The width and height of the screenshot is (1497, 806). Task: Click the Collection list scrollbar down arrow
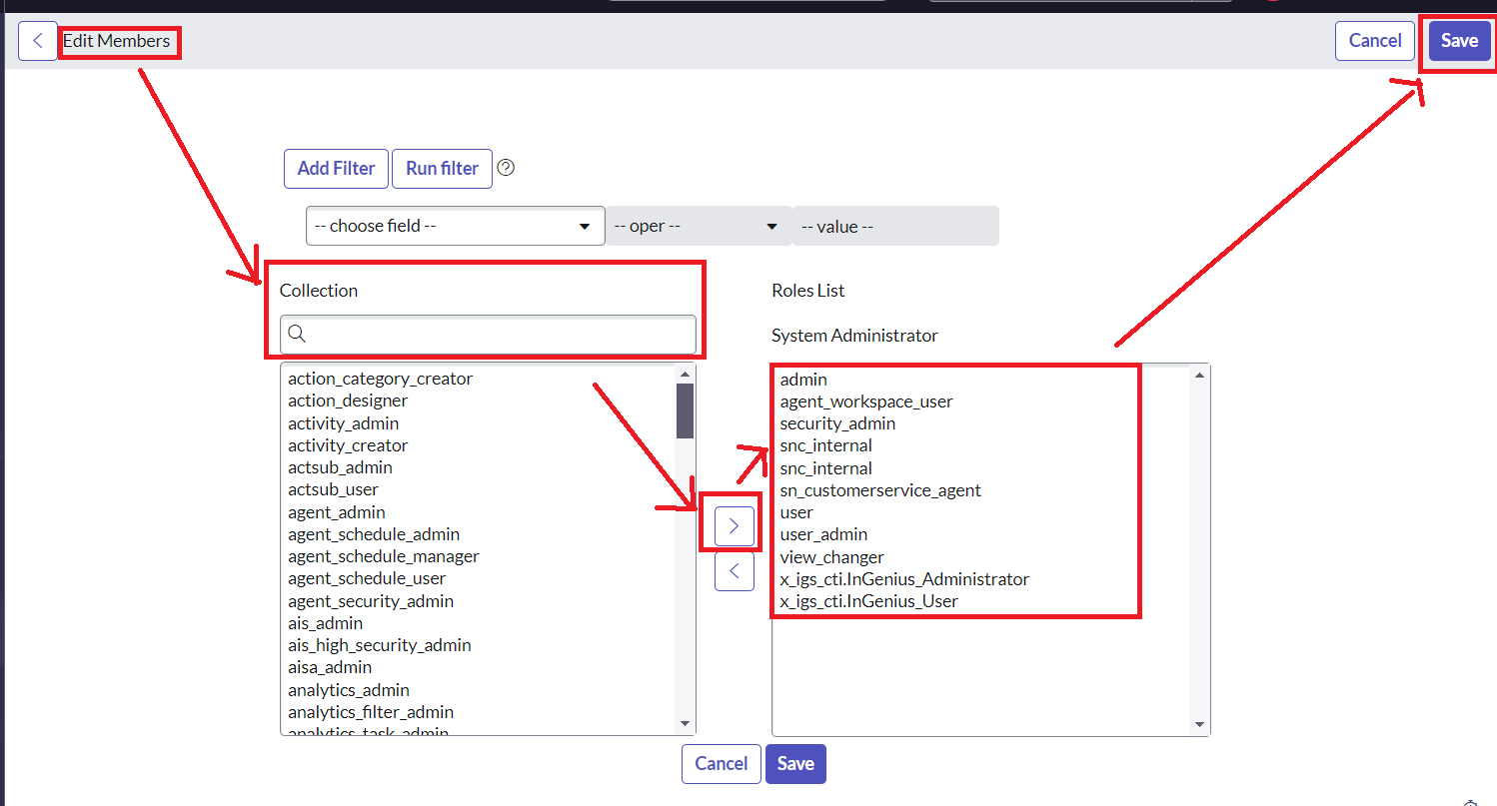685,723
